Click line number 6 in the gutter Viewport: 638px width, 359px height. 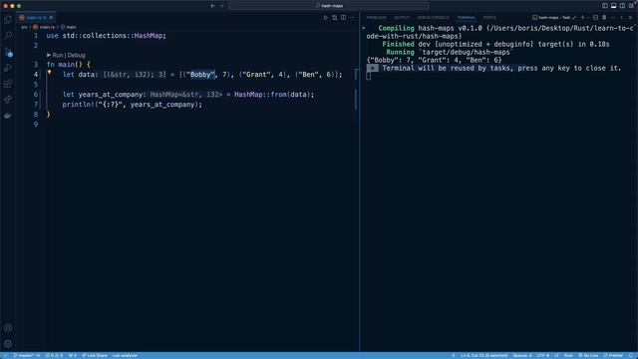tap(36, 95)
